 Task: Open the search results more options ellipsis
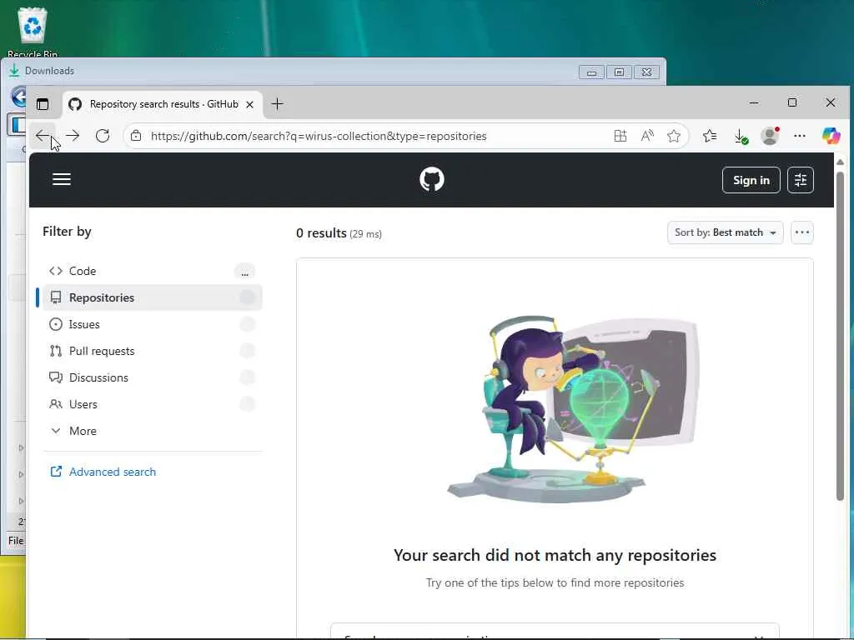(801, 232)
